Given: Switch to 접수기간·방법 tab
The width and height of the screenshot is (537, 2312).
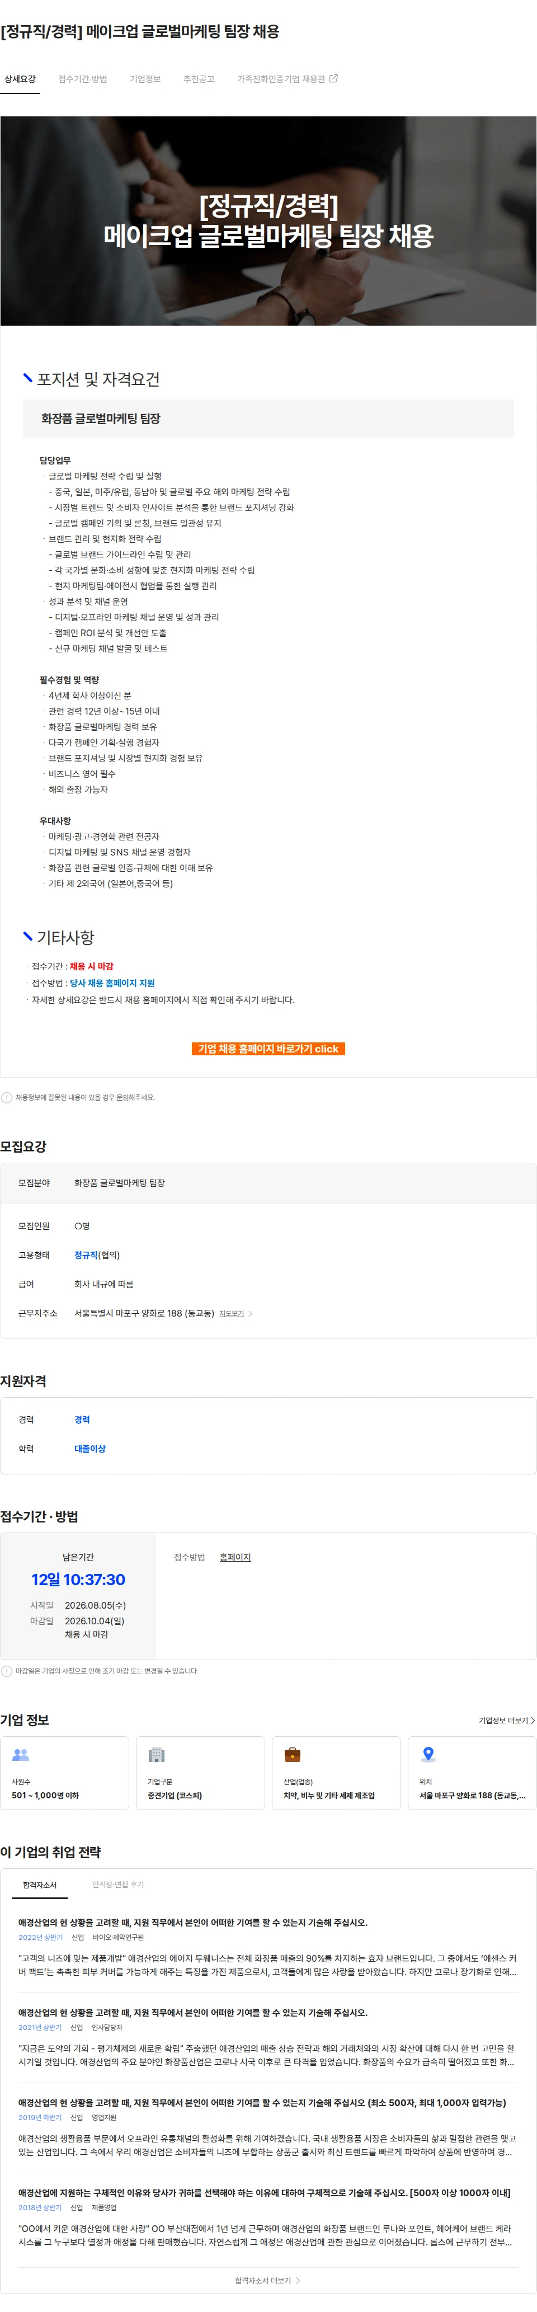Looking at the screenshot, I should point(83,79).
